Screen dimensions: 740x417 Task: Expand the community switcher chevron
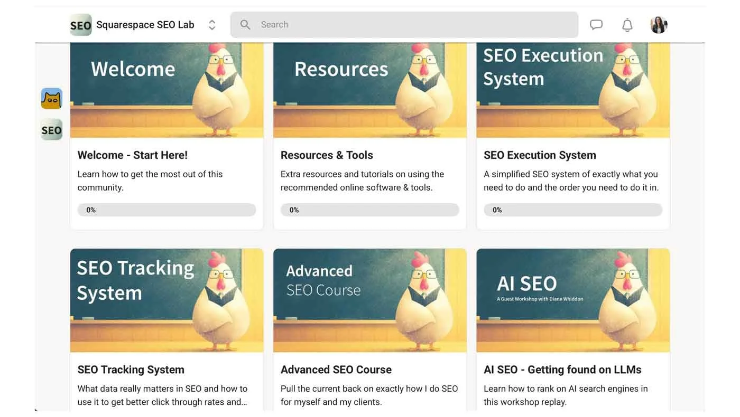[x=211, y=24]
